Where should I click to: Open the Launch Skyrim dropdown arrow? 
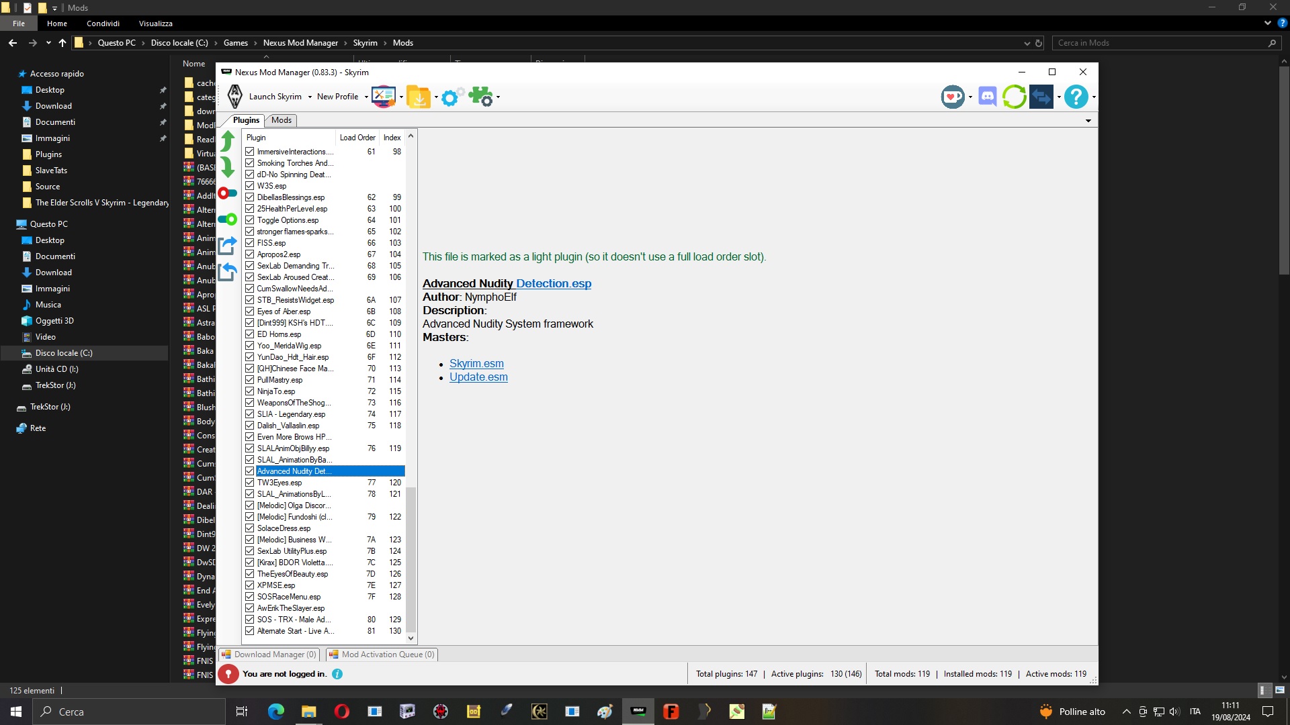[x=310, y=97]
